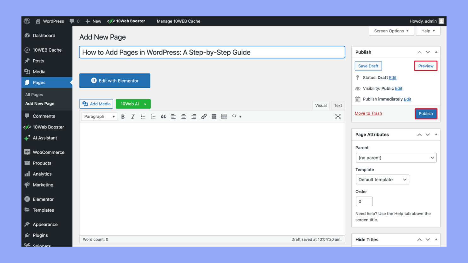Open the Parent page dropdown
This screenshot has width=468, height=263.
(396, 157)
